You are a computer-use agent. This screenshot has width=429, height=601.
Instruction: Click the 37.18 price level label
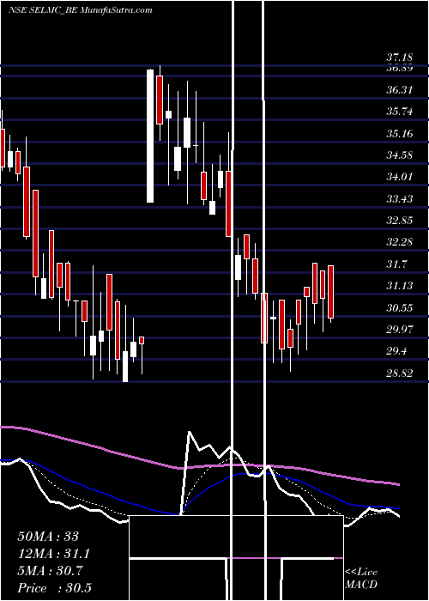click(400, 58)
